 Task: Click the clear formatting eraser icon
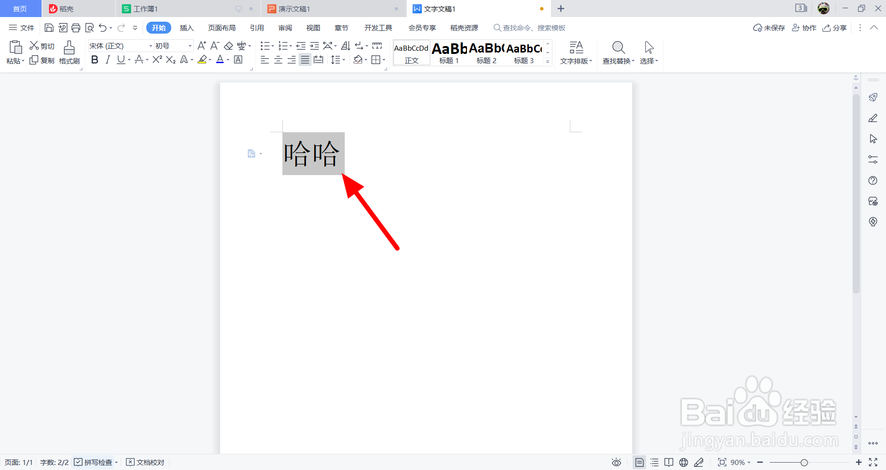pyautogui.click(x=228, y=46)
